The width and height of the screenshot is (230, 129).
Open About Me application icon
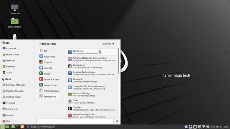click(70, 52)
